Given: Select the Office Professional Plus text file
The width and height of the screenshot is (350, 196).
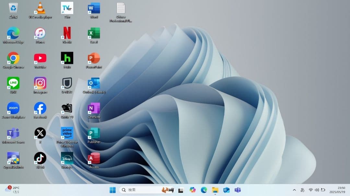Looking at the screenshot, I should point(121,8).
